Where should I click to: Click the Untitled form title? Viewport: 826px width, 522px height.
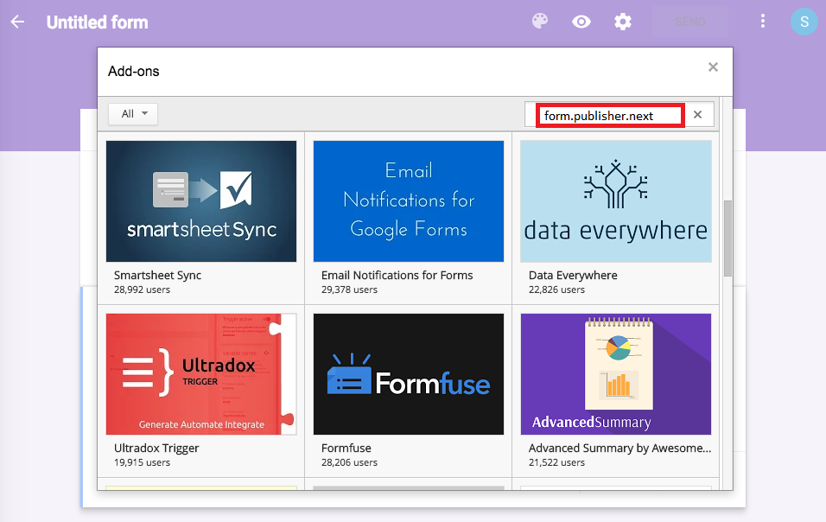tap(98, 22)
